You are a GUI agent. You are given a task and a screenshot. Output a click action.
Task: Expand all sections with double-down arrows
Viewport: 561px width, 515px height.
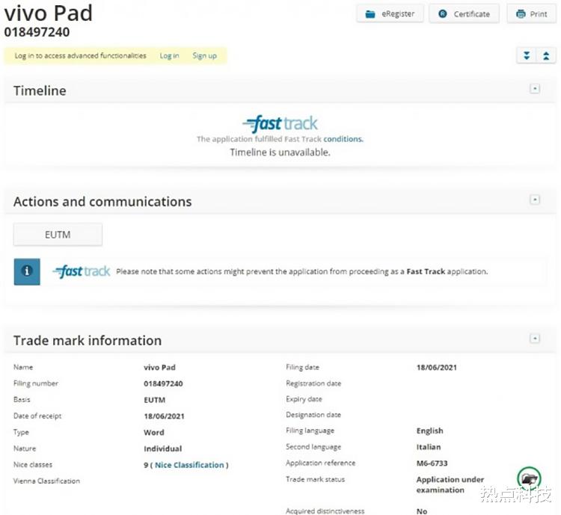[x=527, y=55]
